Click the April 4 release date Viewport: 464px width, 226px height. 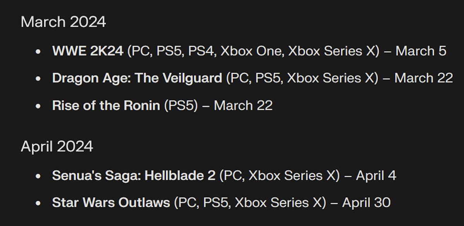coord(376,175)
